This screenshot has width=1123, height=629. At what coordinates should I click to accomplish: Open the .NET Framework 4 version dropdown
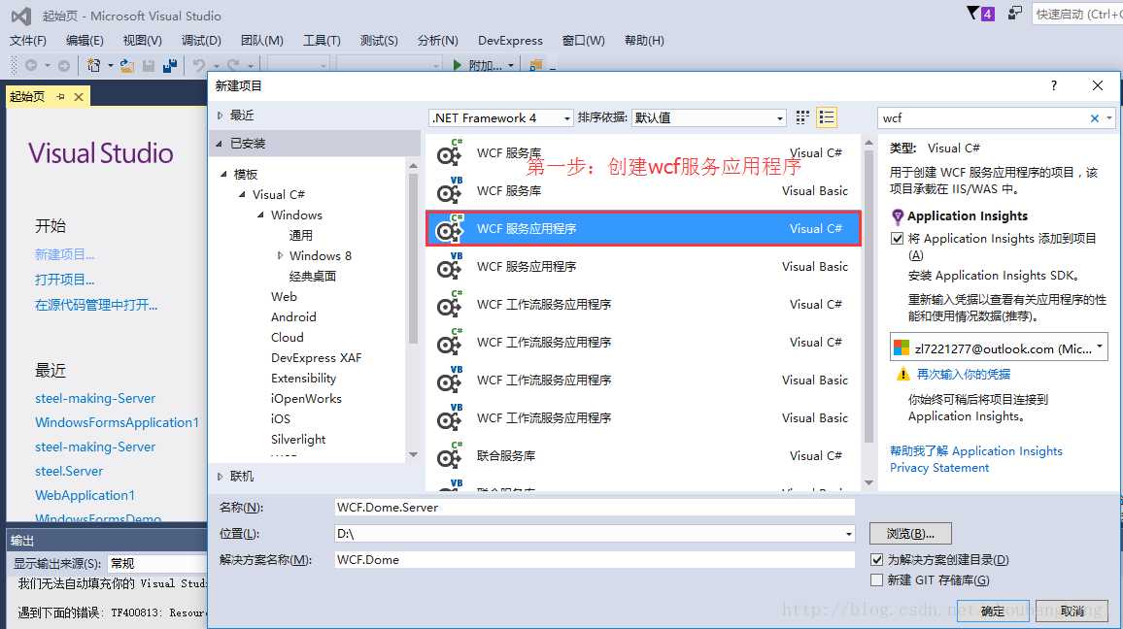coord(500,118)
